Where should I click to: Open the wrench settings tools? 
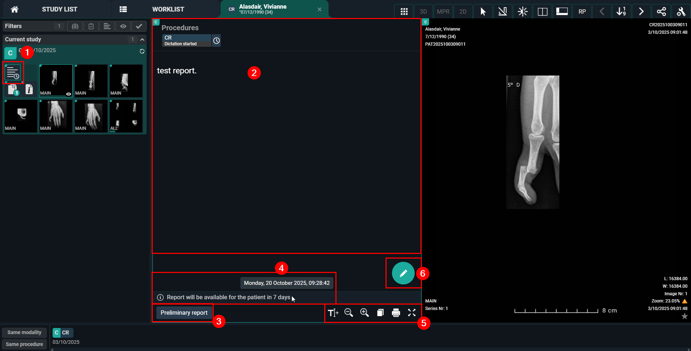(681, 12)
